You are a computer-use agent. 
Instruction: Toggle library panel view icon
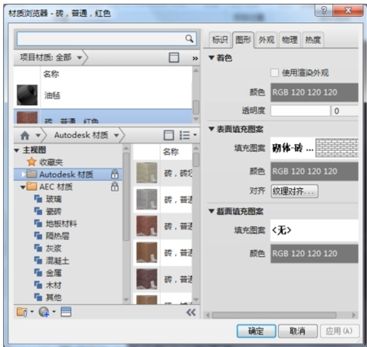pyautogui.click(x=169, y=135)
